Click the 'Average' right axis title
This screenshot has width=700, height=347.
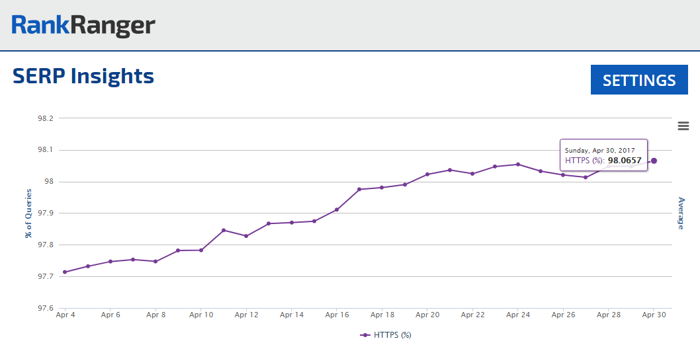tap(681, 213)
